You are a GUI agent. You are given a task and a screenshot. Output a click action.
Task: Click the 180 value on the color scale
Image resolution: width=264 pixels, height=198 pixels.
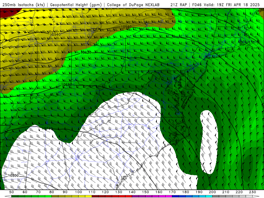click(x=185, y=192)
